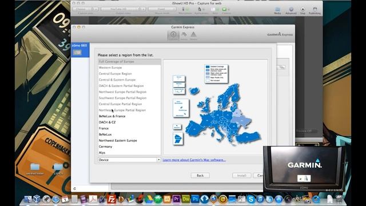Viewport: 366px width, 206px height.
Task: Select Central Europe Partial Region
Action: click(x=129, y=104)
